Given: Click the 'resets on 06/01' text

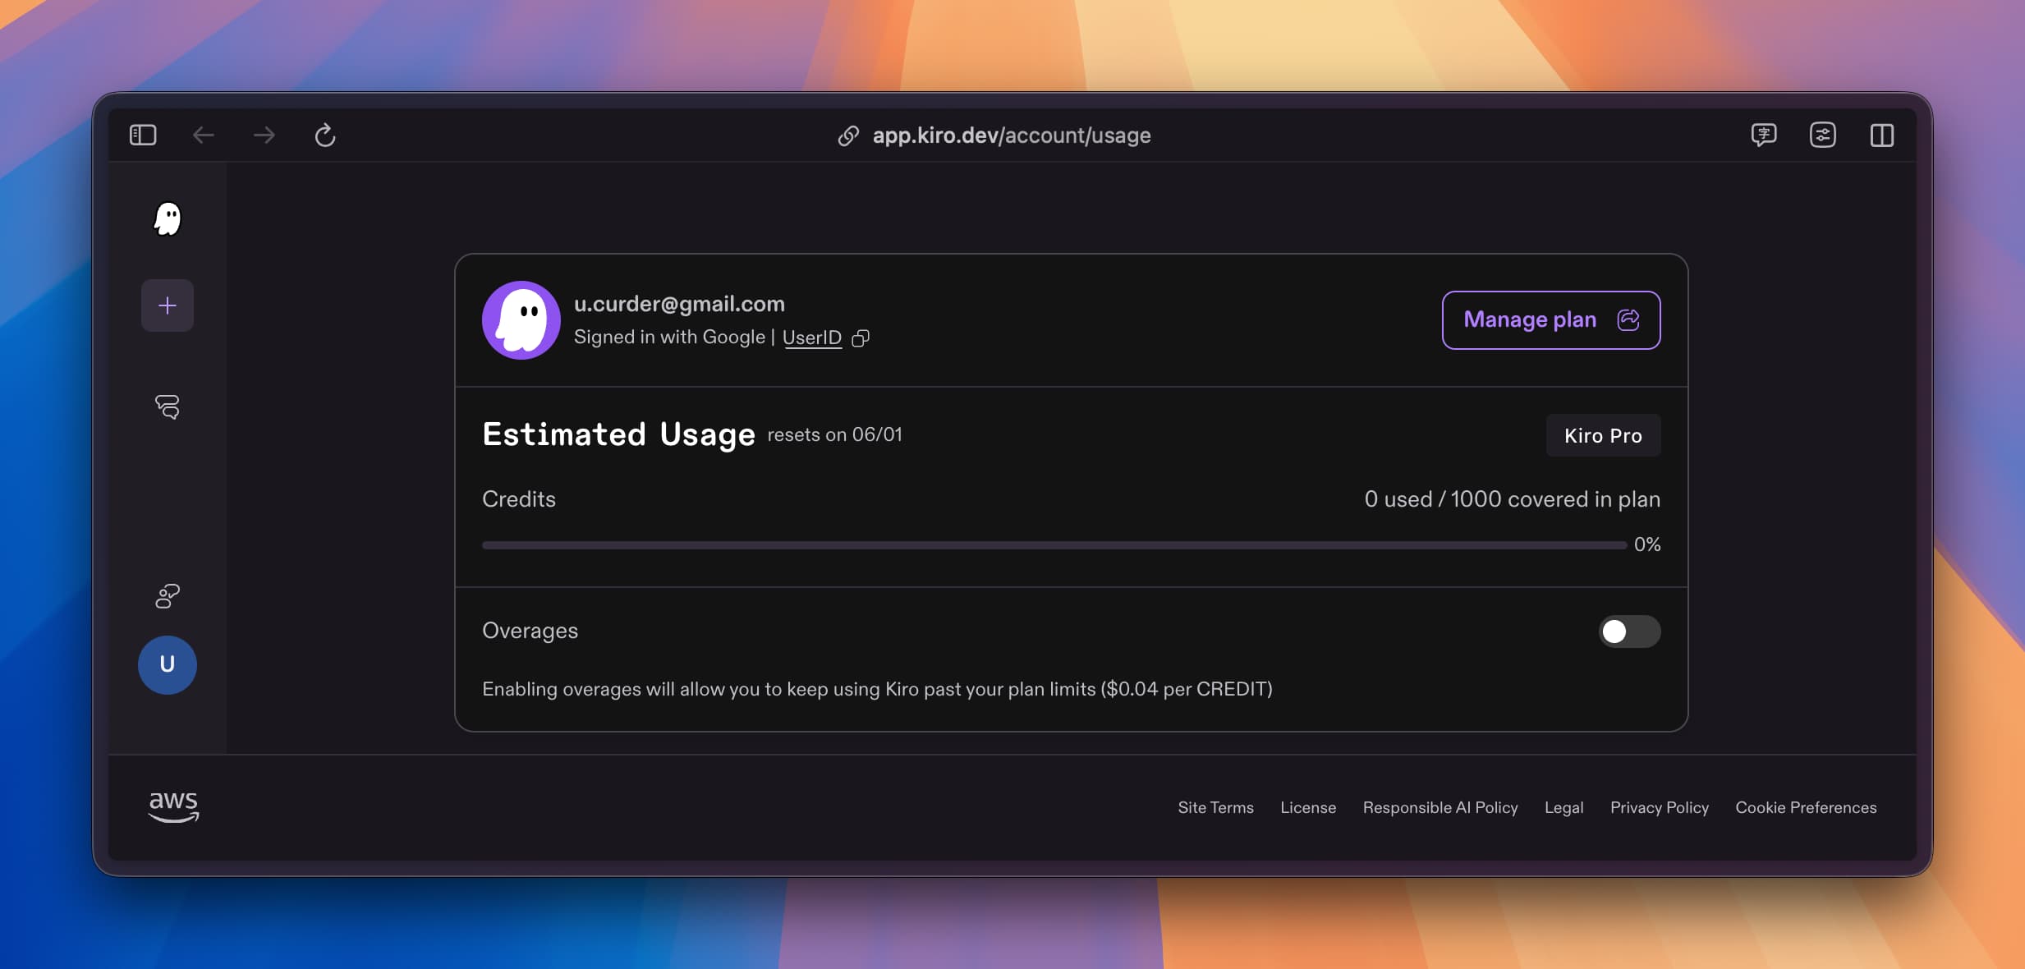Looking at the screenshot, I should pyautogui.click(x=834, y=434).
